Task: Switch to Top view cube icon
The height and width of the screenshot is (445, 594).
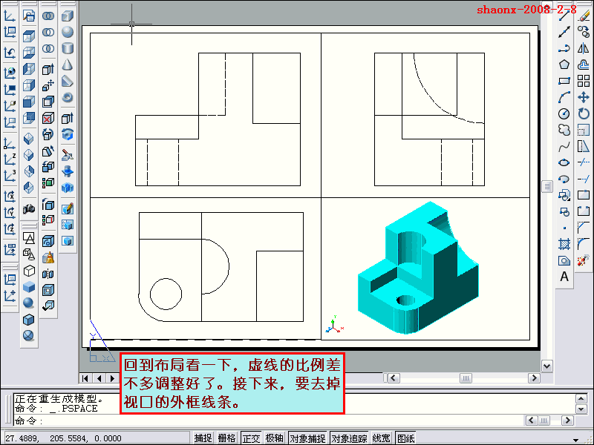Action: (29, 36)
